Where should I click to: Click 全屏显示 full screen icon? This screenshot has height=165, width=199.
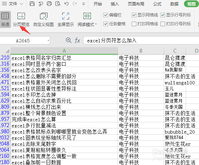click(x=66, y=16)
